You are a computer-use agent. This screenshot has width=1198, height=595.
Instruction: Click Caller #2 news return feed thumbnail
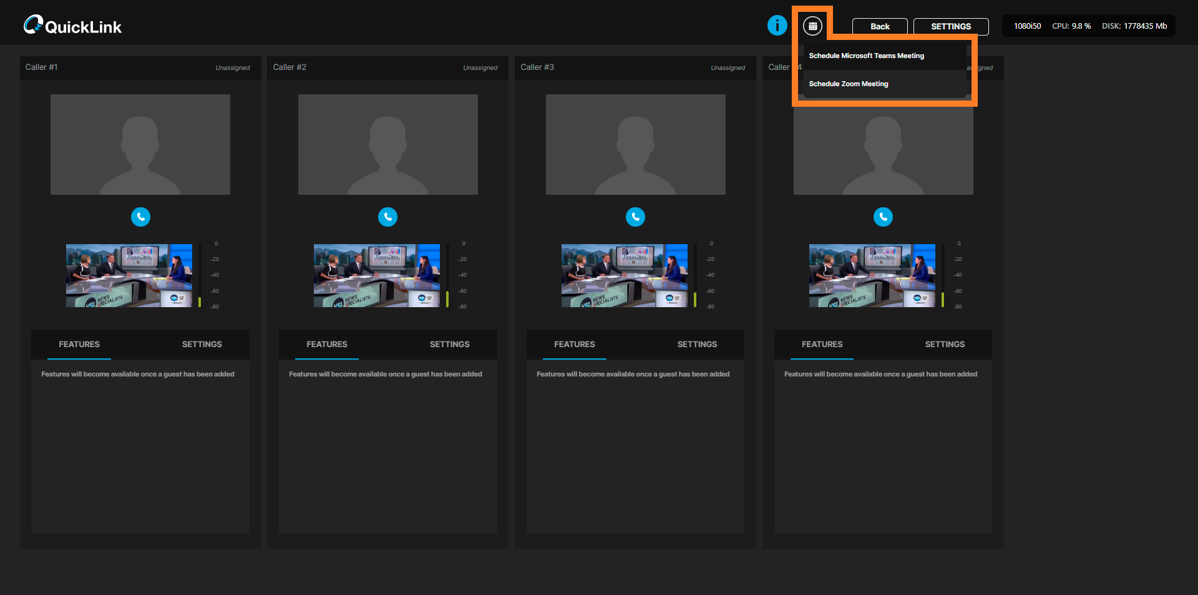pyautogui.click(x=376, y=275)
